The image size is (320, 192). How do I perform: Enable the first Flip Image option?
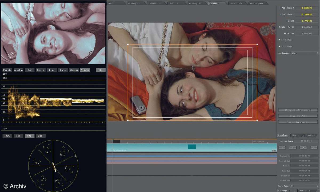279,40
